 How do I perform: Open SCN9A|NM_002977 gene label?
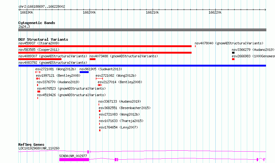pos(73,156)
